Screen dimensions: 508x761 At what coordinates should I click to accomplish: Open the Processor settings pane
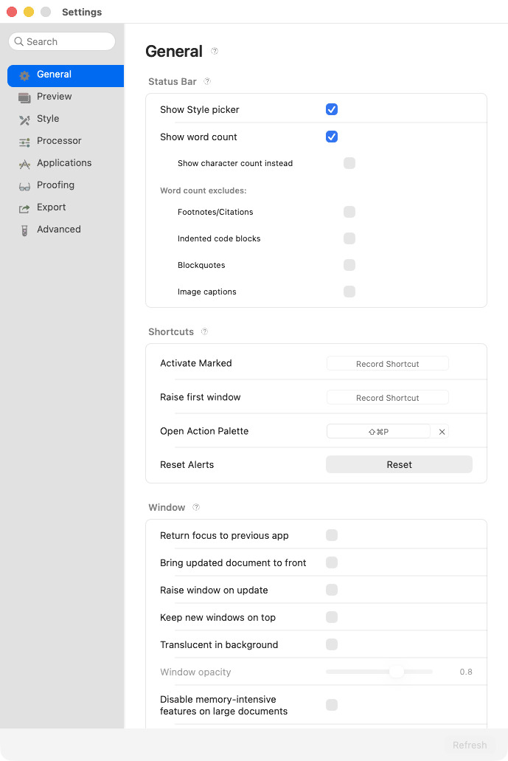click(x=66, y=141)
